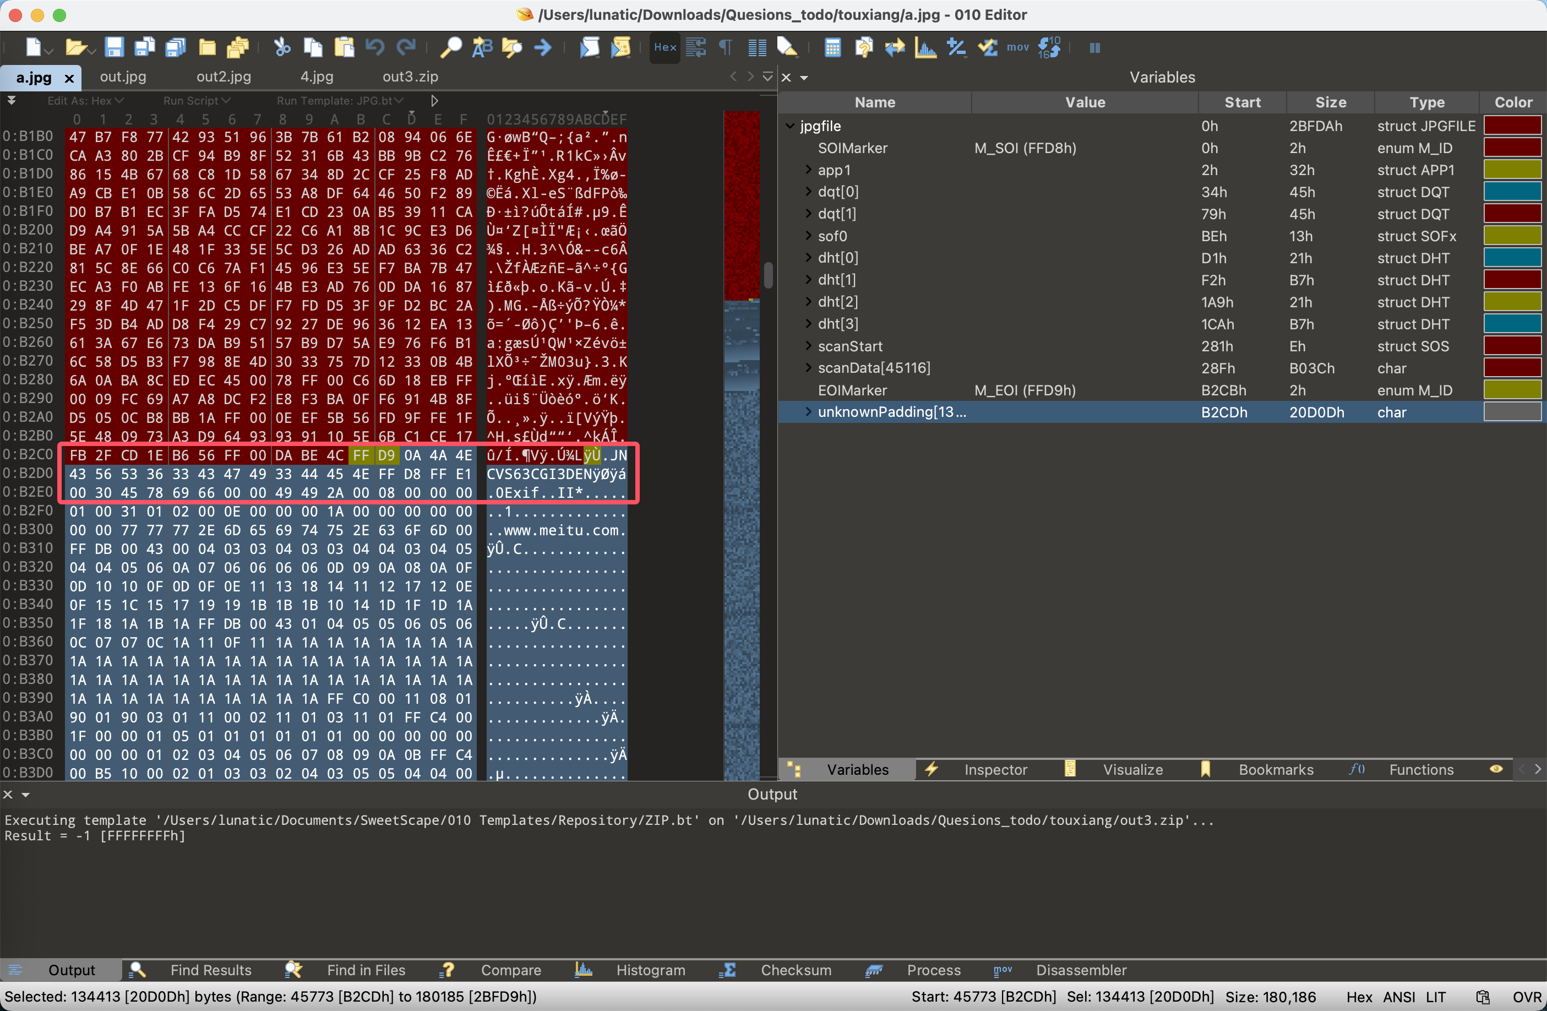1547x1011 pixels.
Task: Switch to the out.jpg file tab
Action: tap(123, 77)
